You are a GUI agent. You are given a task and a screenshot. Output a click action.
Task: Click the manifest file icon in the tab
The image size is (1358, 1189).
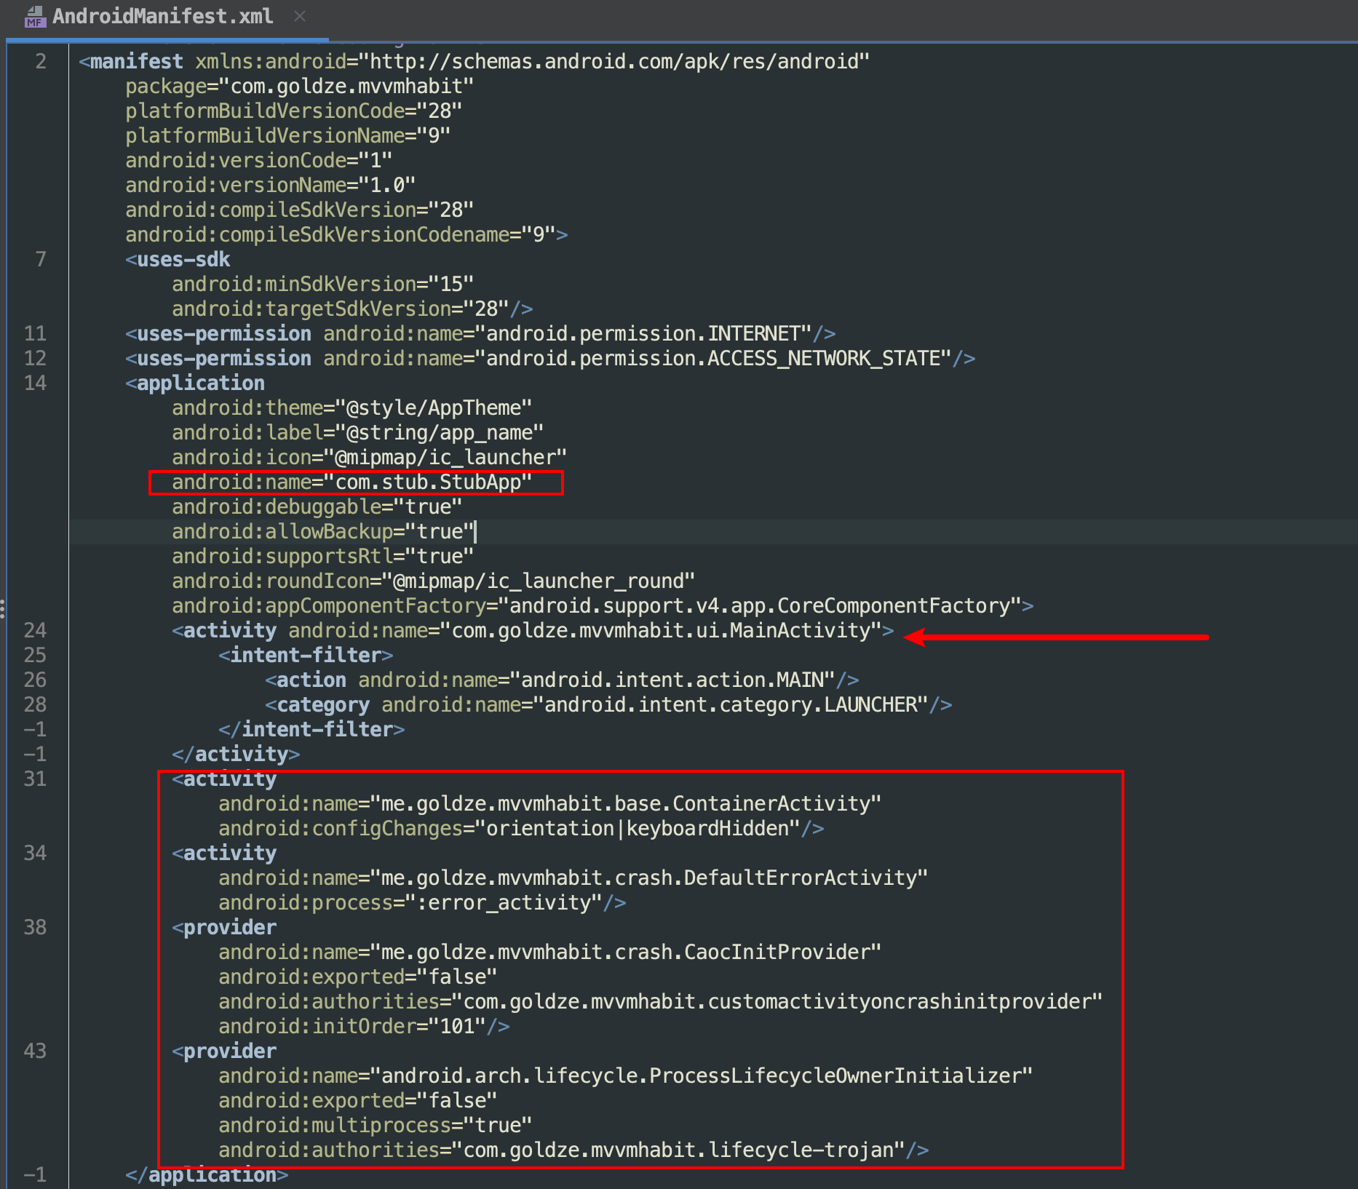[35, 17]
